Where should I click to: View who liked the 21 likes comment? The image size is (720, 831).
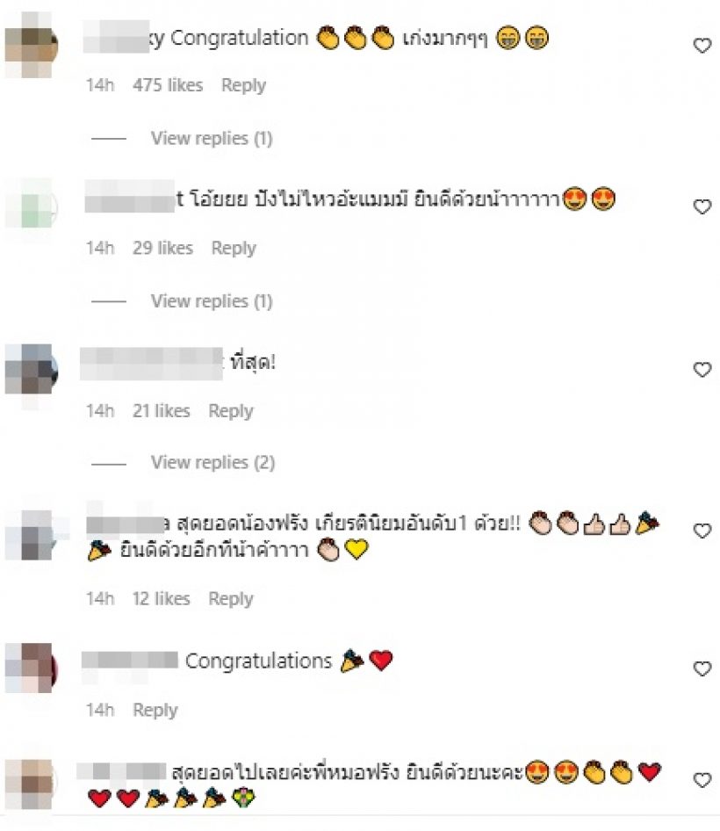coord(161,411)
